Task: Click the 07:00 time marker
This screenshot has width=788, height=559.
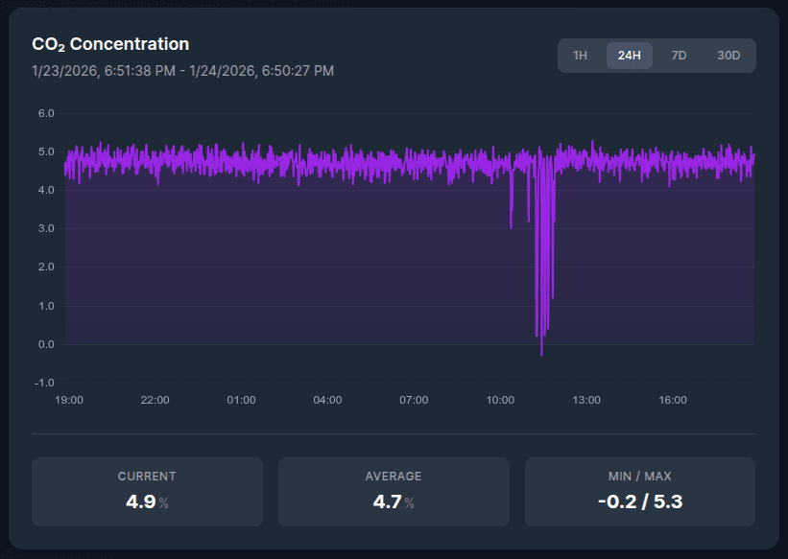Action: 414,400
